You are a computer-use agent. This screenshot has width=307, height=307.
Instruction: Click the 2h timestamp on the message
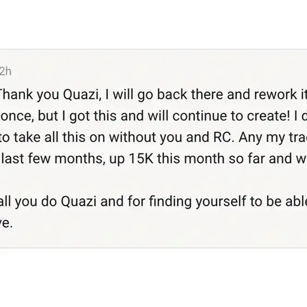(5, 71)
